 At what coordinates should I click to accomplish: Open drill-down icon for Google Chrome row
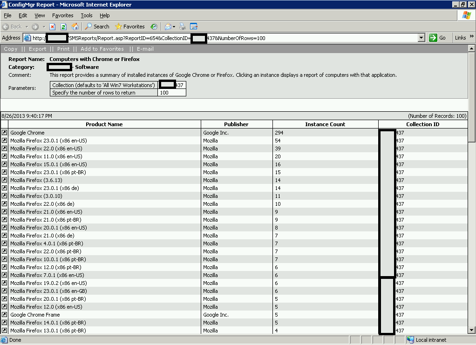point(4,133)
